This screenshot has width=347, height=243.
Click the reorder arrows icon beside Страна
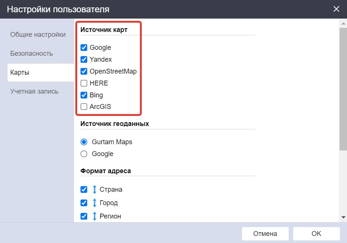pyautogui.click(x=95, y=189)
